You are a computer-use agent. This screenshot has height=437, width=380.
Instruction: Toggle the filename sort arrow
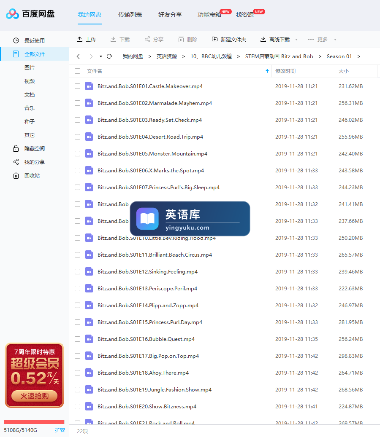(x=267, y=71)
